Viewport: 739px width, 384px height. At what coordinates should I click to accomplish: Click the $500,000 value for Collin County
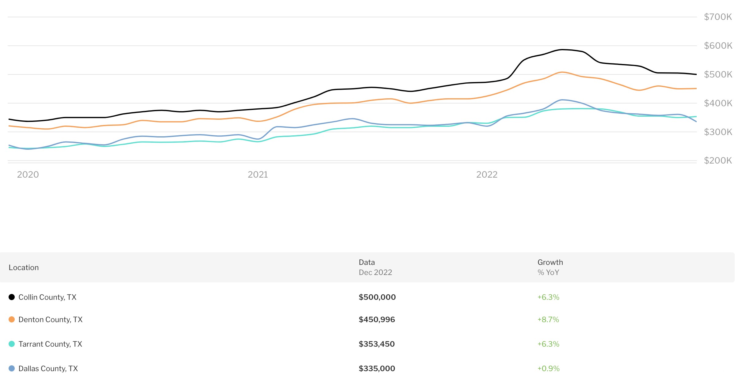pyautogui.click(x=377, y=297)
